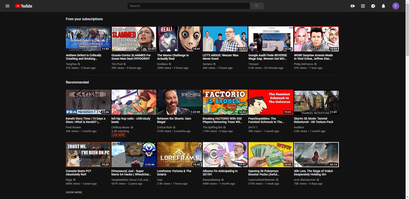Click verified badge beside maxmoefoePokemon
The image size is (409, 199).
click(x=277, y=180)
